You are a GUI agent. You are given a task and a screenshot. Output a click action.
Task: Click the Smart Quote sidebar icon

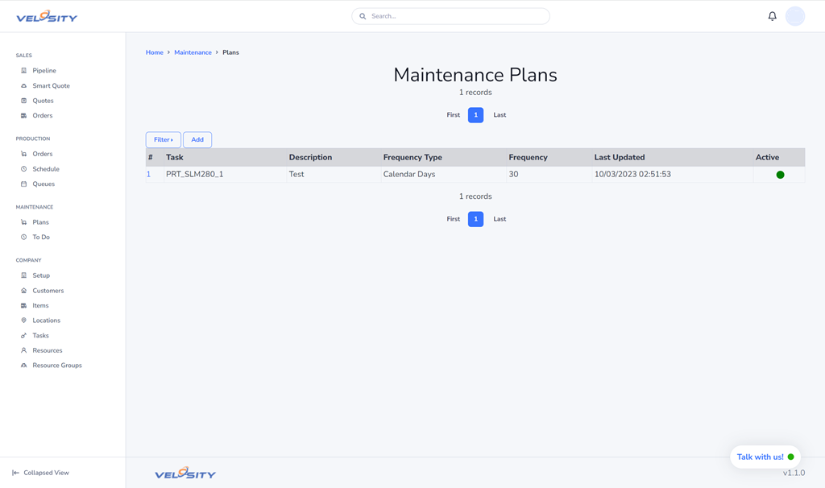[x=23, y=86]
